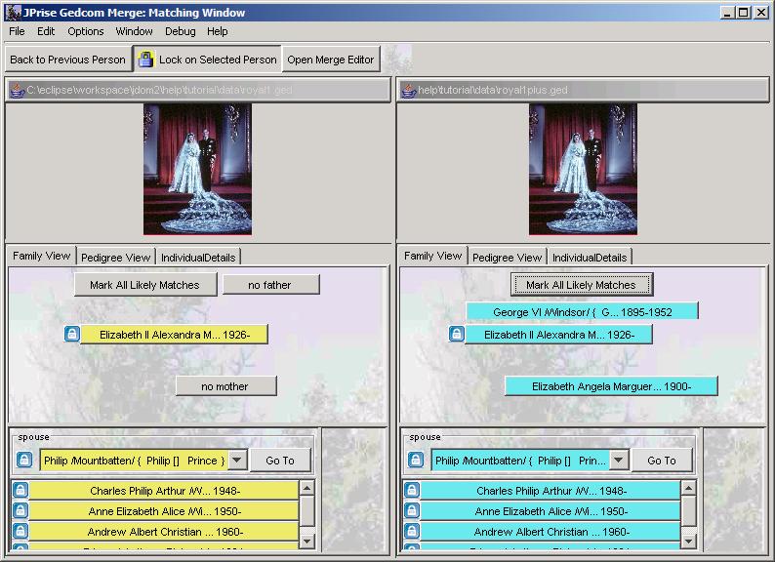Expand right panel spouse dropdown
The image size is (775, 562).
[619, 461]
